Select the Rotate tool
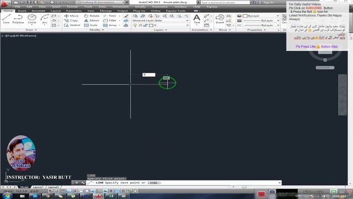The image size is (353, 199). pos(92,16)
